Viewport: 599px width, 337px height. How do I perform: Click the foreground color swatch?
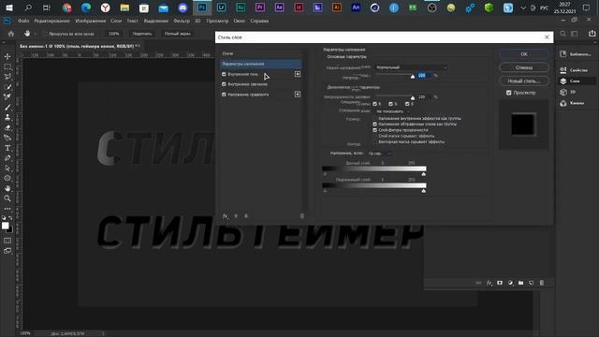5,226
